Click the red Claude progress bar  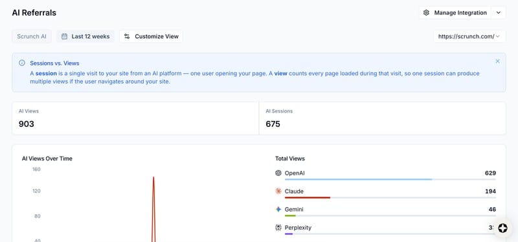pos(308,197)
